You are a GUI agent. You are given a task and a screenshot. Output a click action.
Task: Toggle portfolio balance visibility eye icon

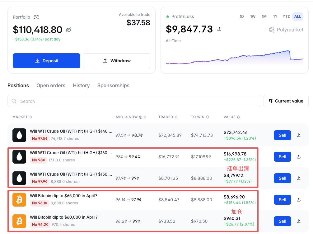point(68,30)
